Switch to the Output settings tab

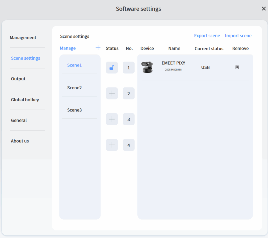18,79
